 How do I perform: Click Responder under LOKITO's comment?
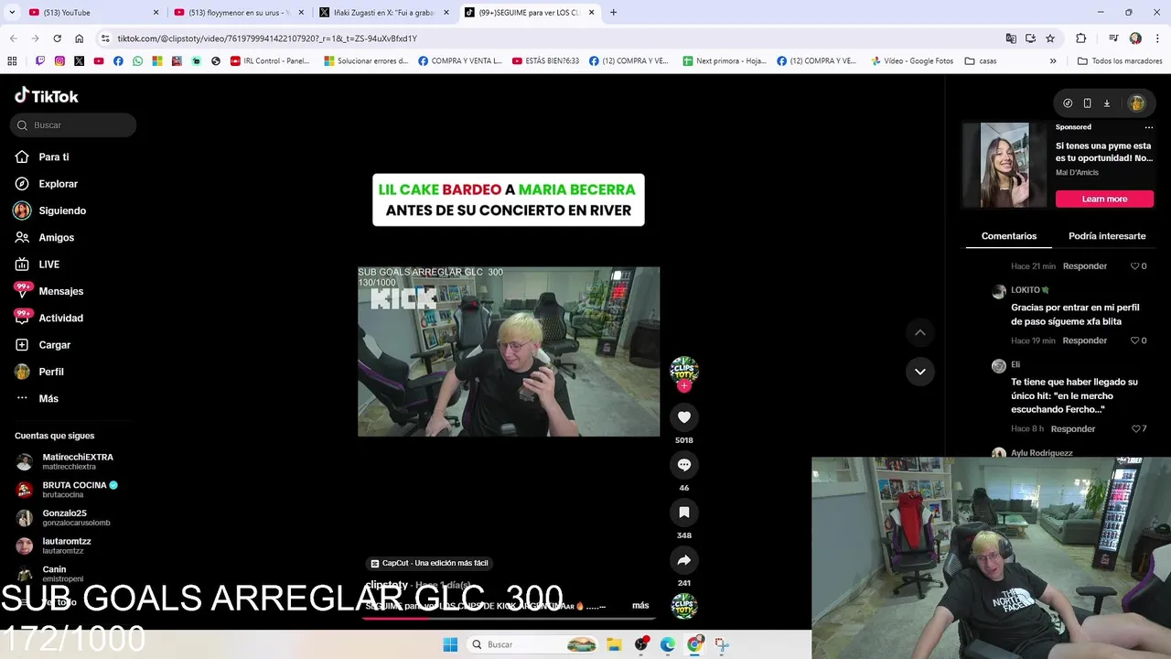click(1085, 340)
